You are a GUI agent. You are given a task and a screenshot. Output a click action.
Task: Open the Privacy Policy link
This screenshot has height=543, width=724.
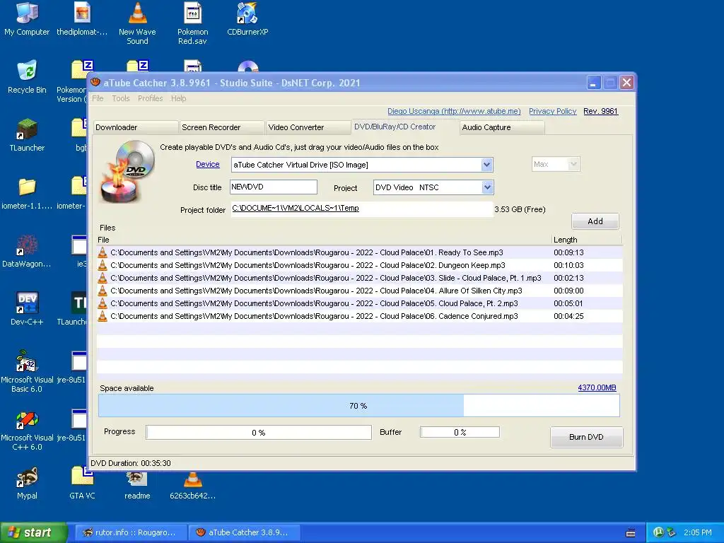[x=552, y=111]
